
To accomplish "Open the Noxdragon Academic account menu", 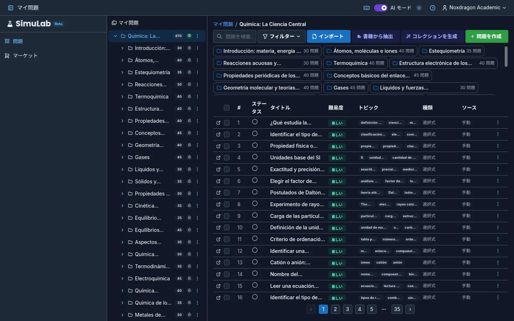I will (474, 8).
